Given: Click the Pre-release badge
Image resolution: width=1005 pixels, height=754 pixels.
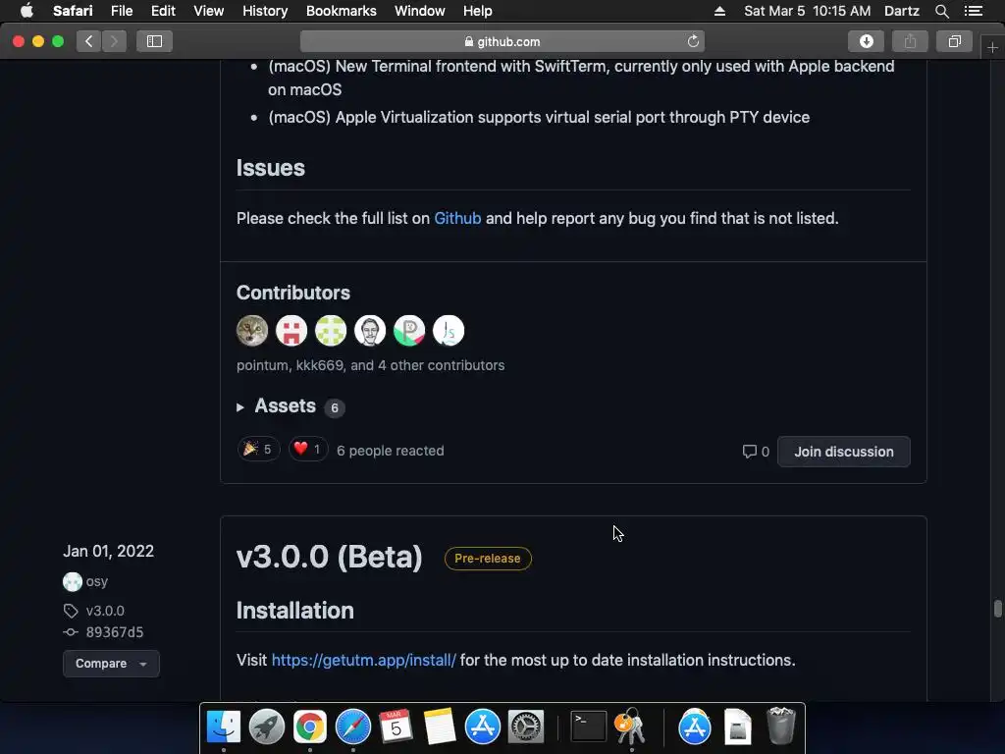Looking at the screenshot, I should click(488, 559).
